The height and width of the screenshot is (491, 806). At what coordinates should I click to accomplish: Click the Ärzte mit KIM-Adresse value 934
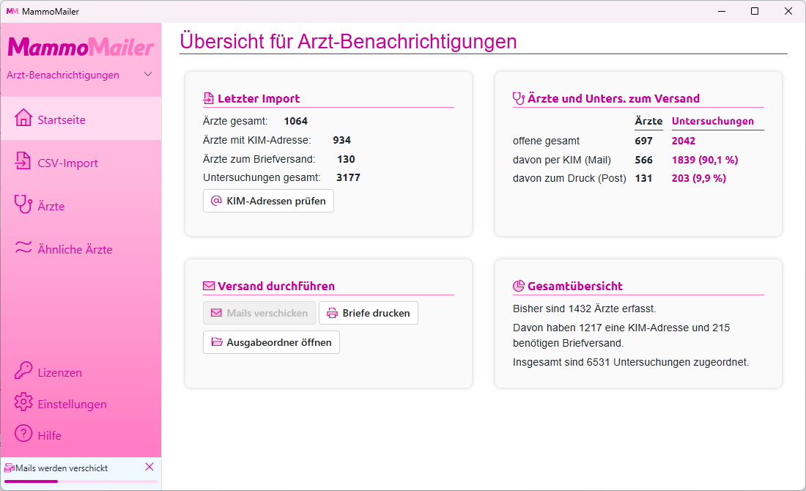coord(342,141)
